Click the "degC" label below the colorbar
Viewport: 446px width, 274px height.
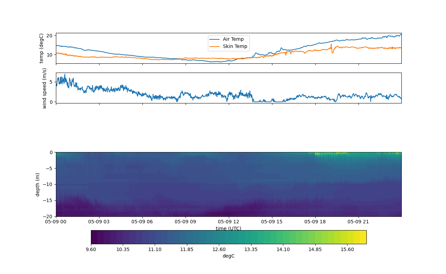228,256
